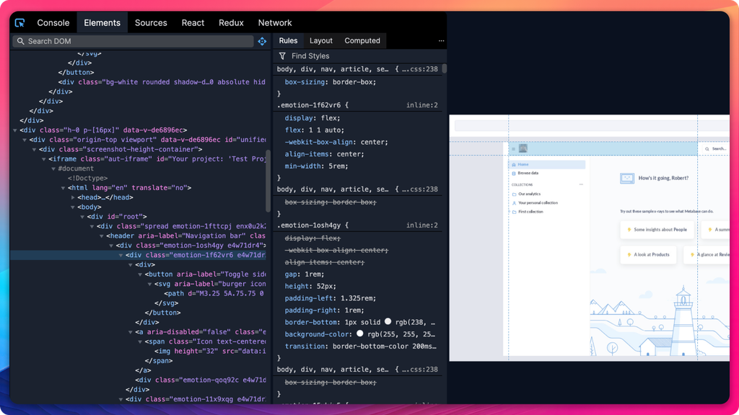Screen dimensions: 739x415
Task: Open the COLLECTIONS overflow menu with three dots
Action: pyautogui.click(x=580, y=184)
